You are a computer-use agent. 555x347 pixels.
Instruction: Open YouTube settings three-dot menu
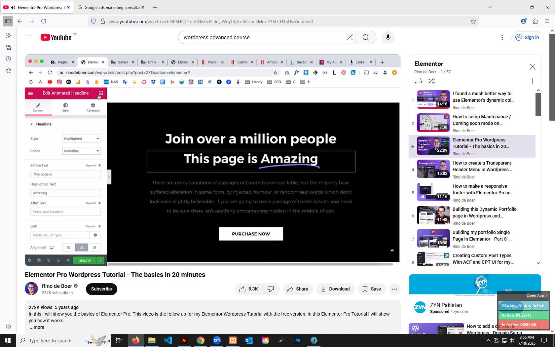click(502, 37)
